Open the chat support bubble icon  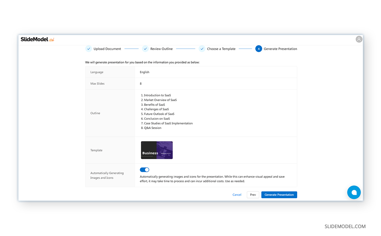[354, 192]
